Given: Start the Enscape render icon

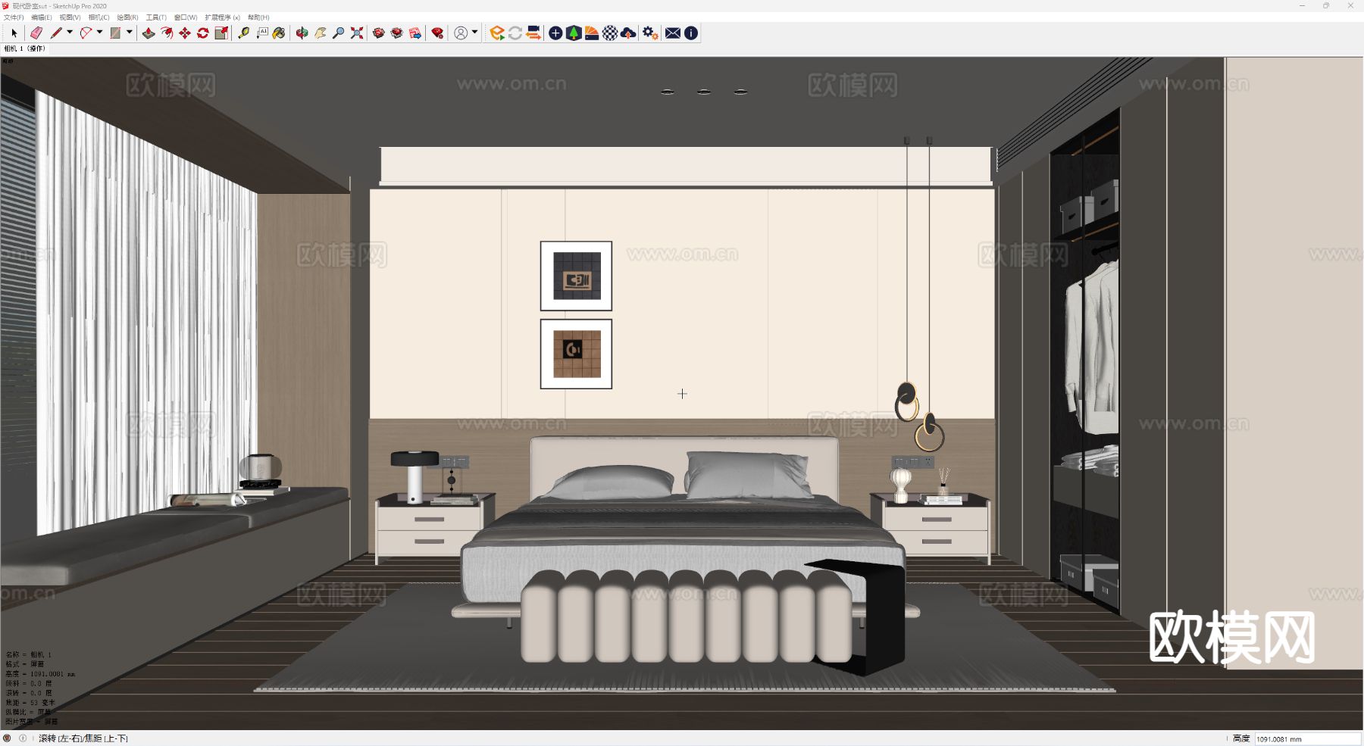Looking at the screenshot, I should (497, 33).
